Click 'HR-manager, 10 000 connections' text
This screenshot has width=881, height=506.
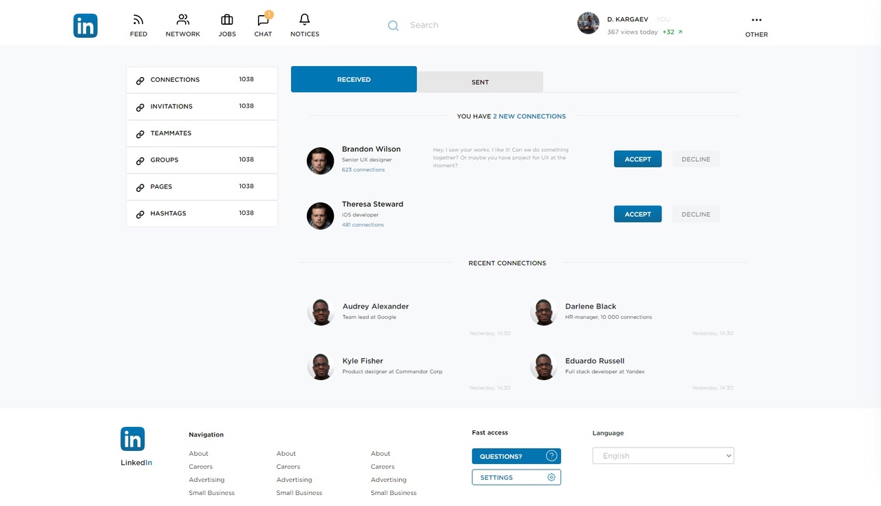608,317
